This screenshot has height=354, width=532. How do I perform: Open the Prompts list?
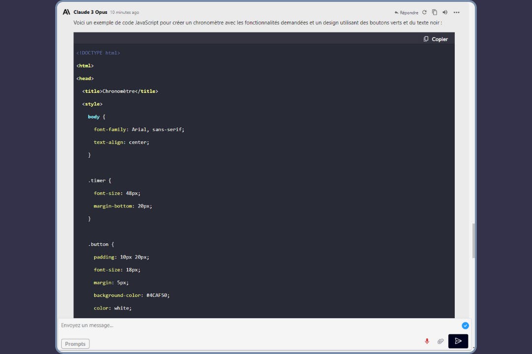pyautogui.click(x=75, y=344)
